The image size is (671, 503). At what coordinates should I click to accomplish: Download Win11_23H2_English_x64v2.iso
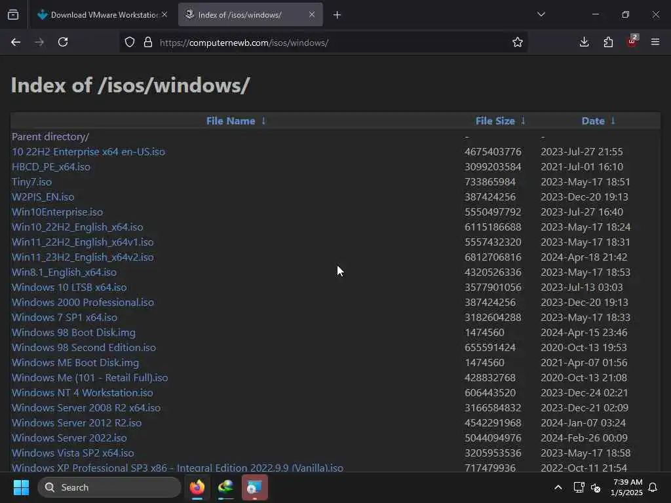[x=83, y=257]
